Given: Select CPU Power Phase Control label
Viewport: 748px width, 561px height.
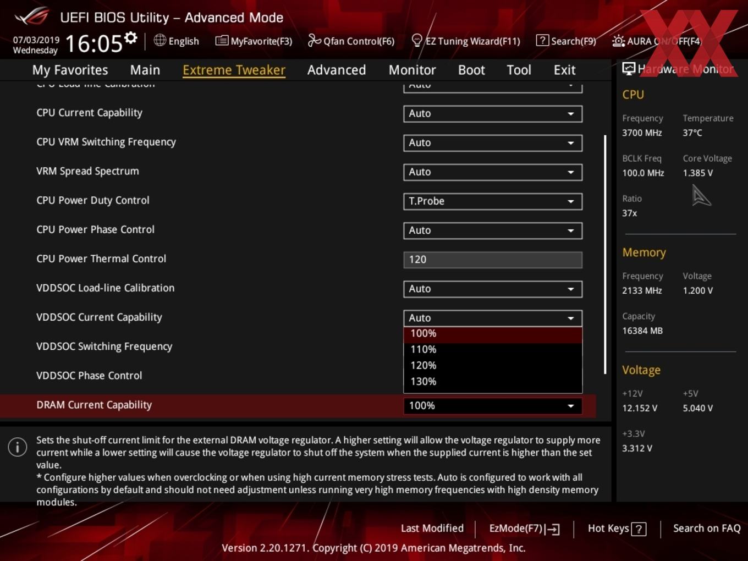Looking at the screenshot, I should pyautogui.click(x=95, y=229).
